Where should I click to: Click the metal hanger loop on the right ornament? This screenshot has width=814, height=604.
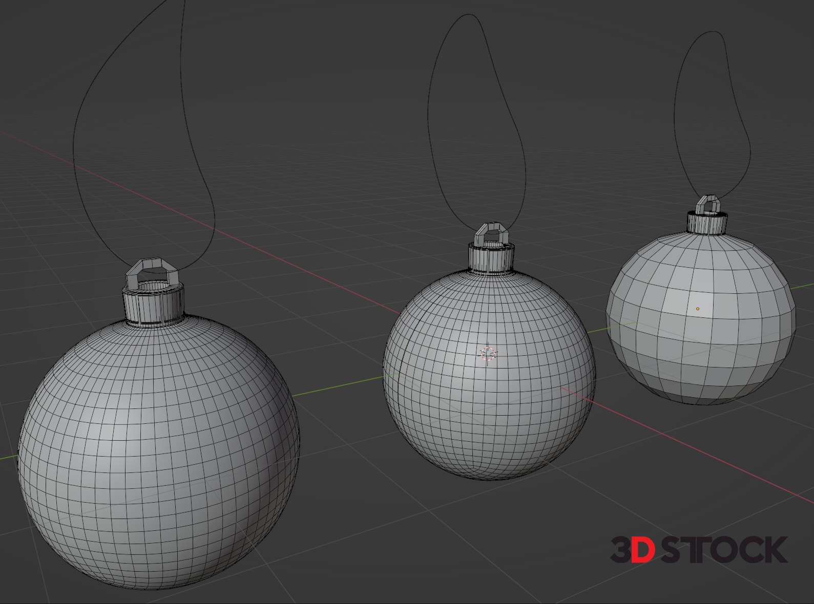pos(709,204)
